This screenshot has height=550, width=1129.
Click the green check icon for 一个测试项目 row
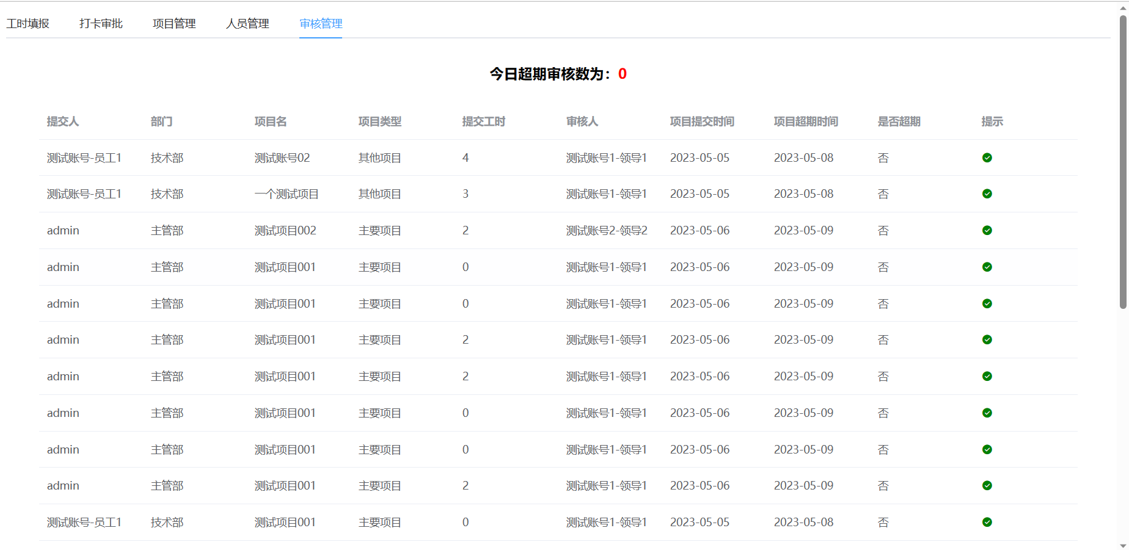tap(988, 194)
